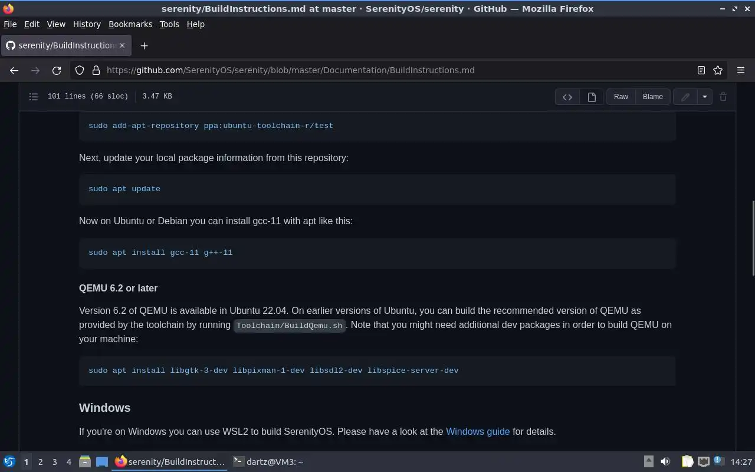This screenshot has height=472, width=755.
Task: Click the 'sudo apt install gcc-11 g++-11' command
Action: point(160,253)
